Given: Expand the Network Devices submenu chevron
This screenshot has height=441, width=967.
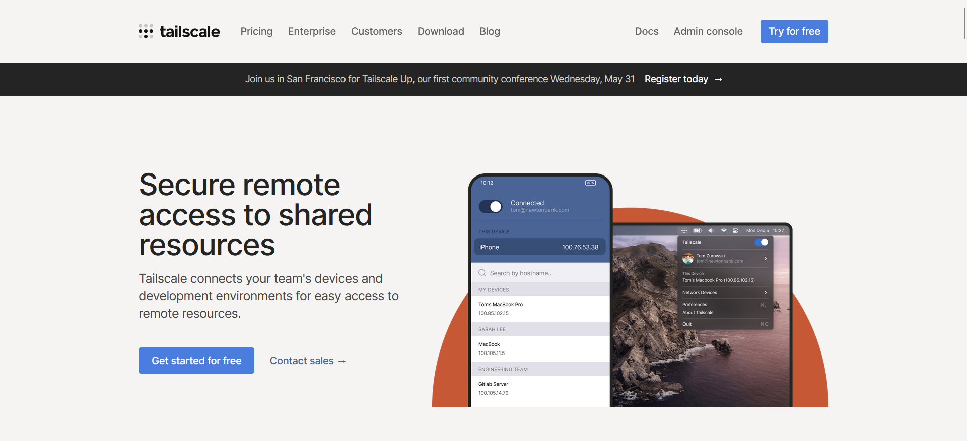Looking at the screenshot, I should click(x=766, y=293).
